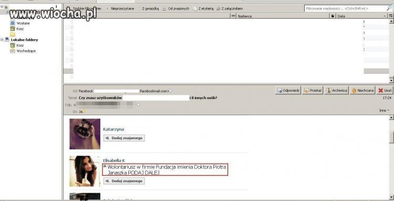
Task: Collapse the Lokalne foldery tree
Action: click(2, 40)
